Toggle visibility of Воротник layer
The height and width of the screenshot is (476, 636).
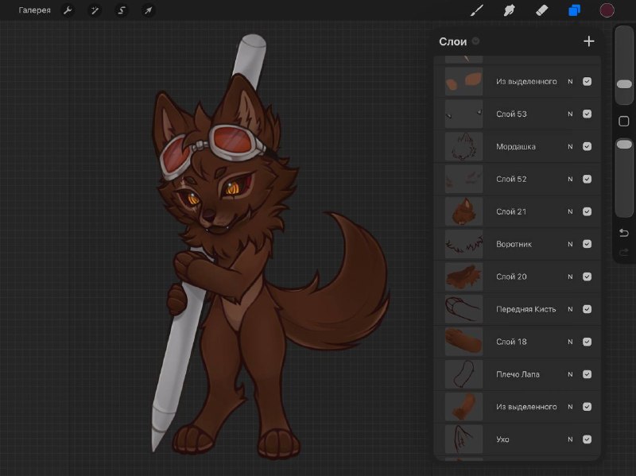pos(587,244)
